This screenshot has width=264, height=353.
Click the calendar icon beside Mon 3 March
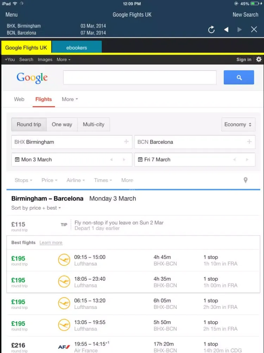(x=17, y=160)
